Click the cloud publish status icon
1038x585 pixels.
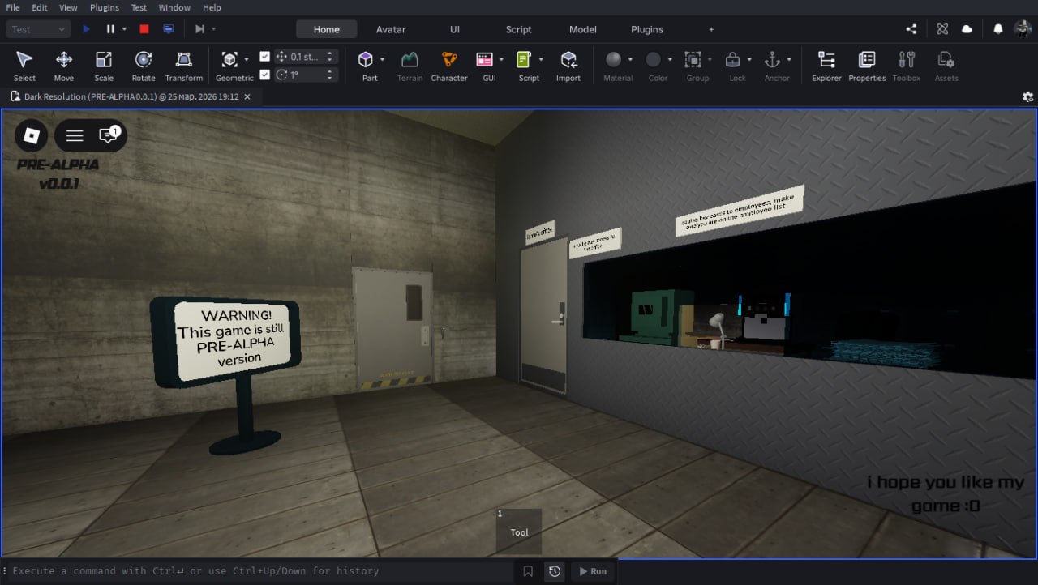[x=967, y=29]
